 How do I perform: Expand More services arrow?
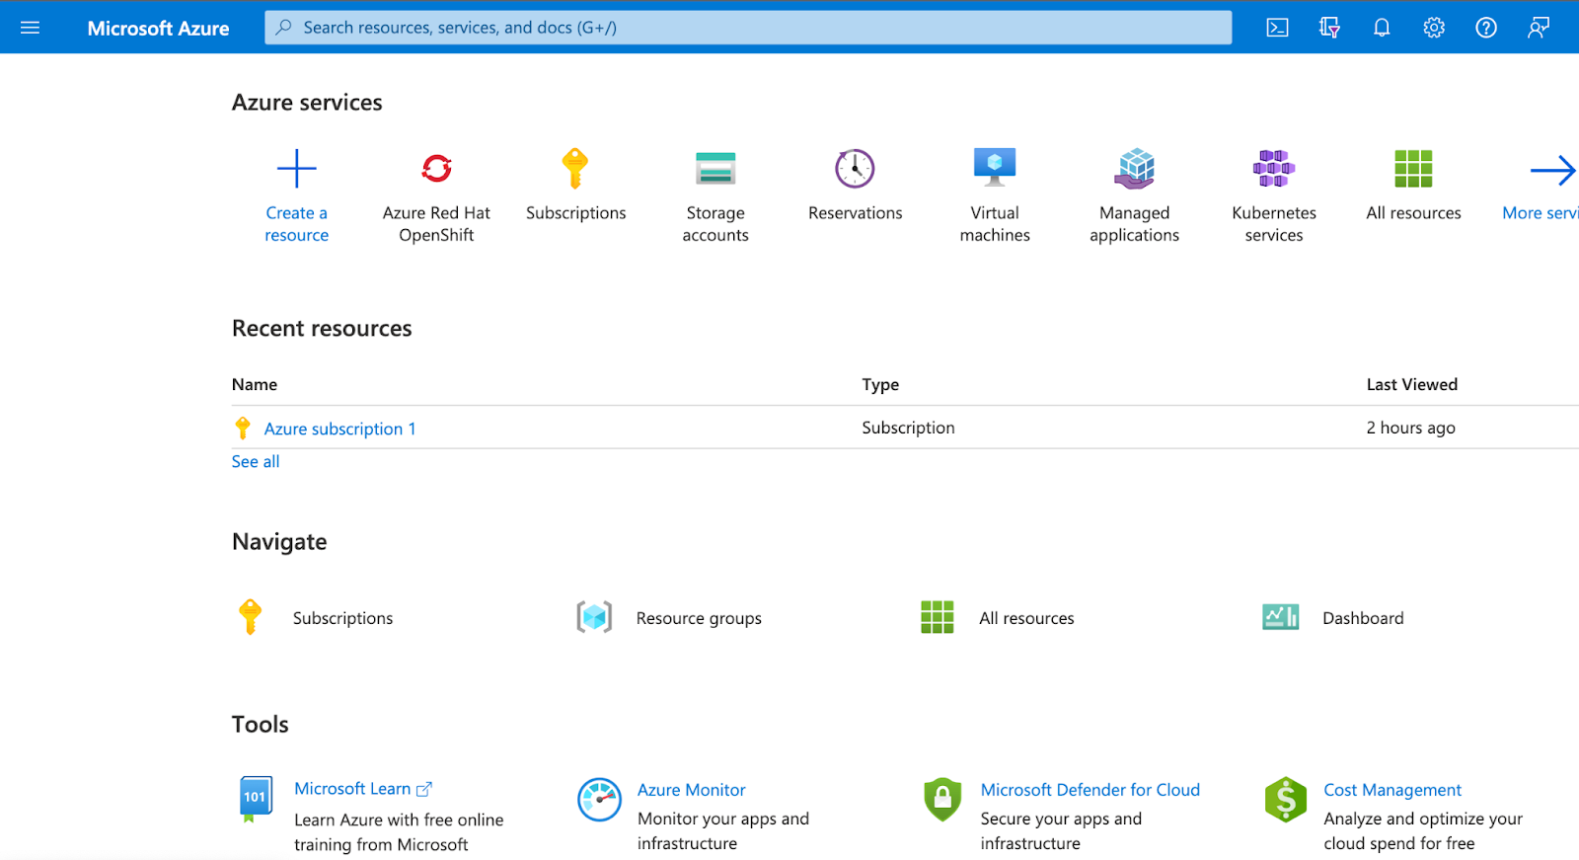tap(1551, 171)
